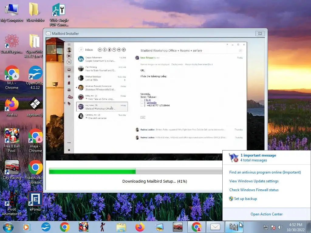The image size is (311, 233).
Task: Select maja - Chrome desktop shortcut
Action: click(35, 140)
